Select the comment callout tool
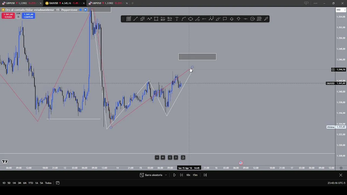 point(225,19)
